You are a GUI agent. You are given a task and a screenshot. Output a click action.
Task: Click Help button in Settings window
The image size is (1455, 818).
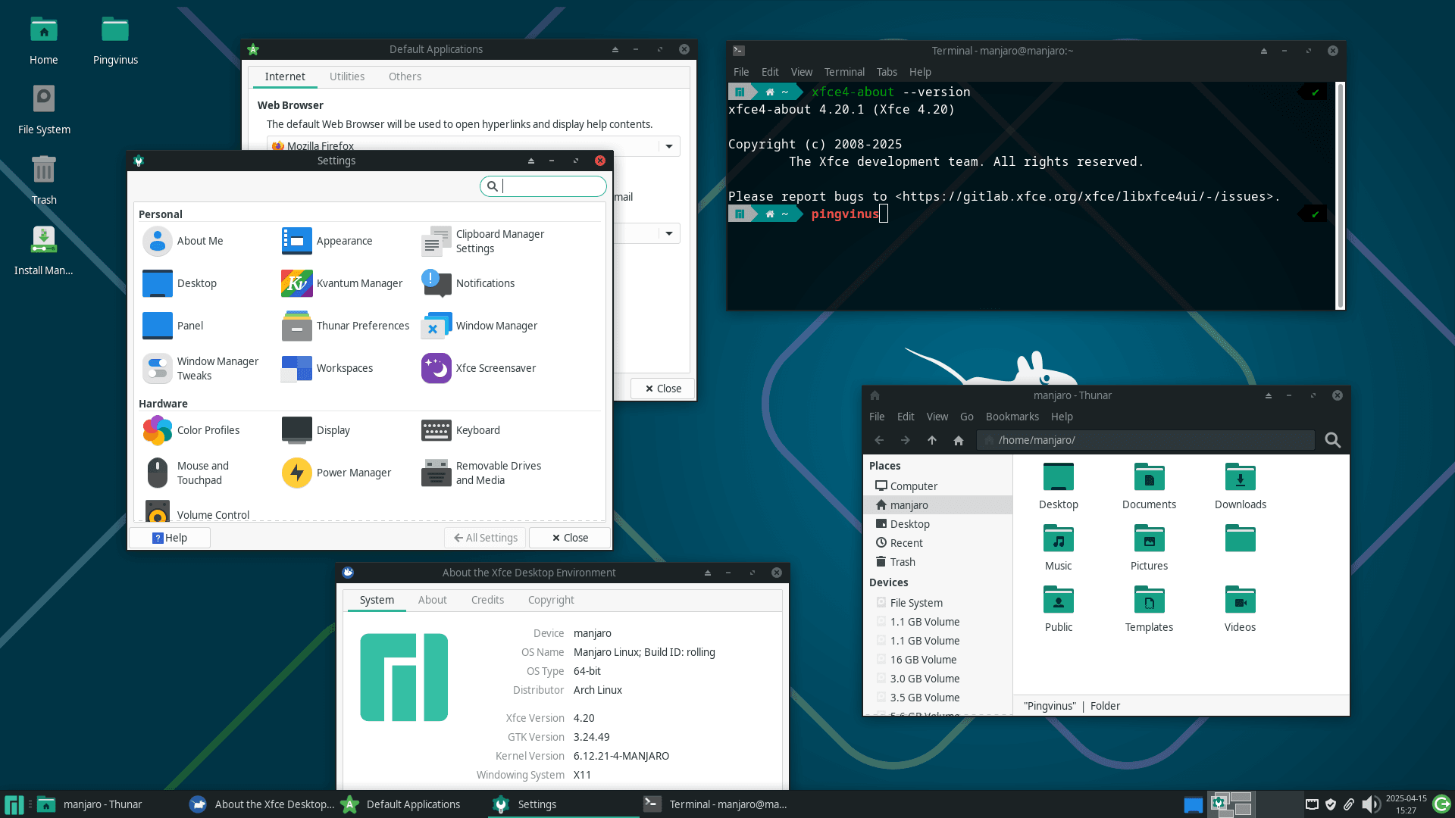point(170,538)
